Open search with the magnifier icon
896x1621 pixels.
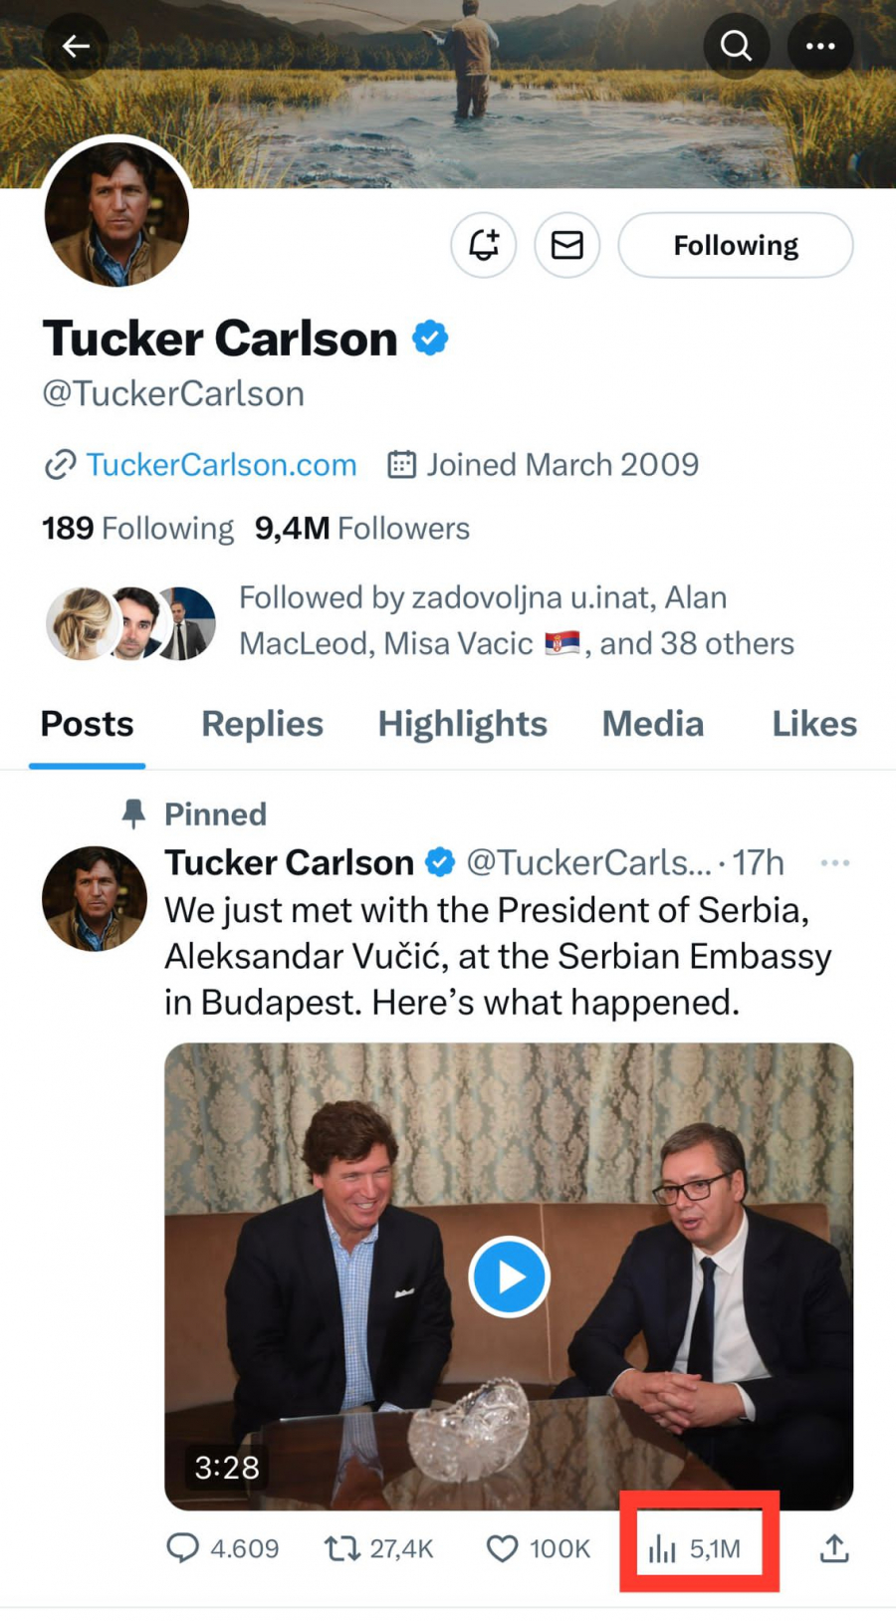(736, 46)
